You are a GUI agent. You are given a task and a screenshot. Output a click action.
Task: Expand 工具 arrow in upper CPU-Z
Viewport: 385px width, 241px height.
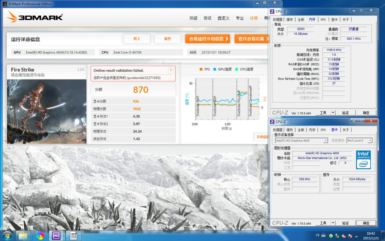pos(333,113)
